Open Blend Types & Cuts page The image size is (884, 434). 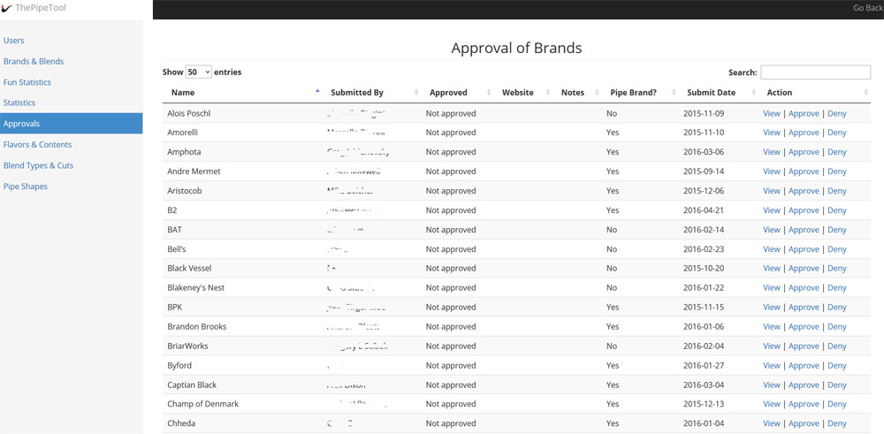click(x=38, y=165)
